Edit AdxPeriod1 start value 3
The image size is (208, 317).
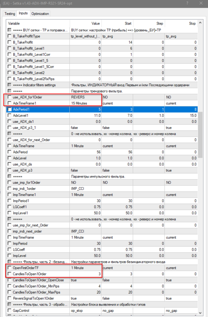point(117,109)
